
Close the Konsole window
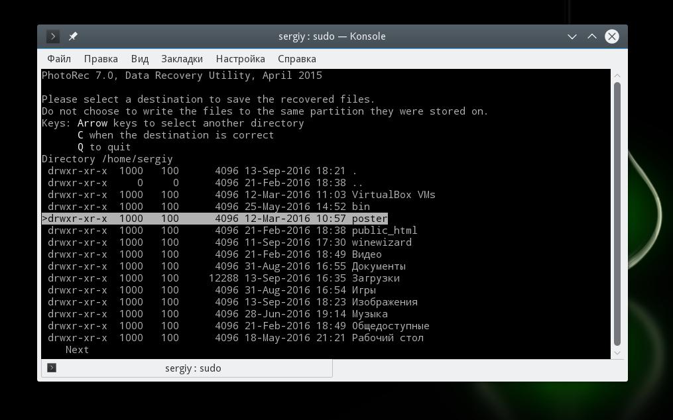click(612, 36)
